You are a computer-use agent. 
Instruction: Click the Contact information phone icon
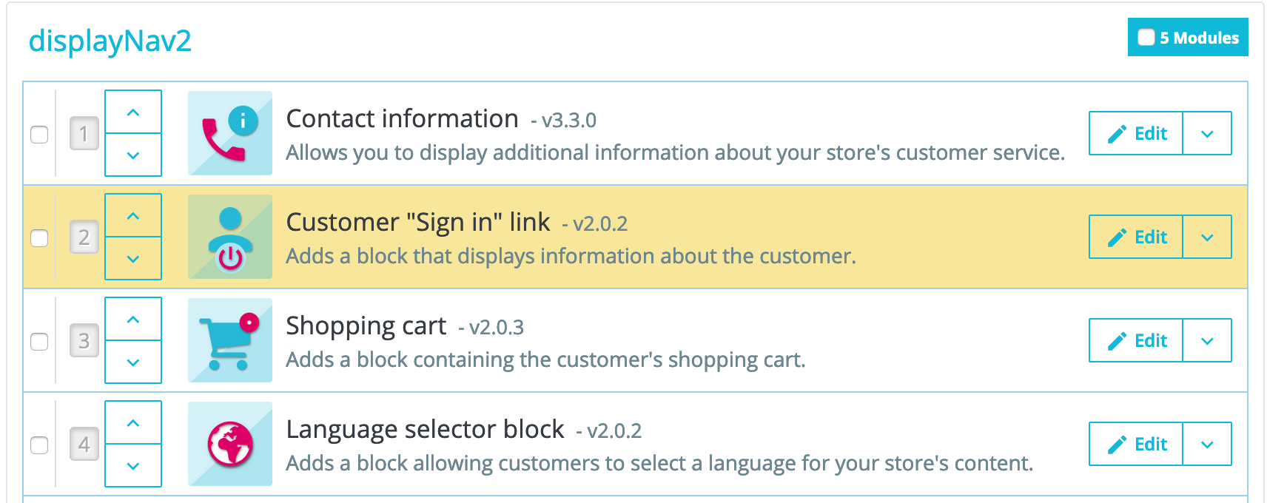pyautogui.click(x=230, y=133)
